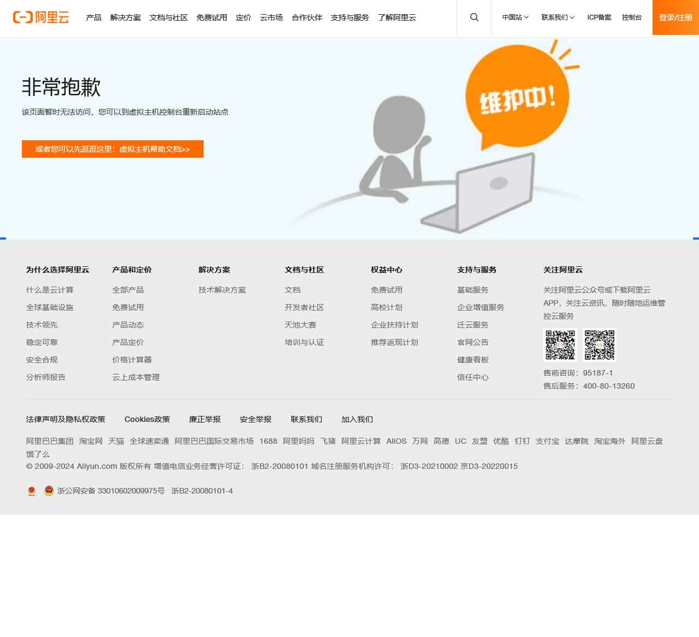
Task: Open 官网公告 footer link
Action: 473,342
